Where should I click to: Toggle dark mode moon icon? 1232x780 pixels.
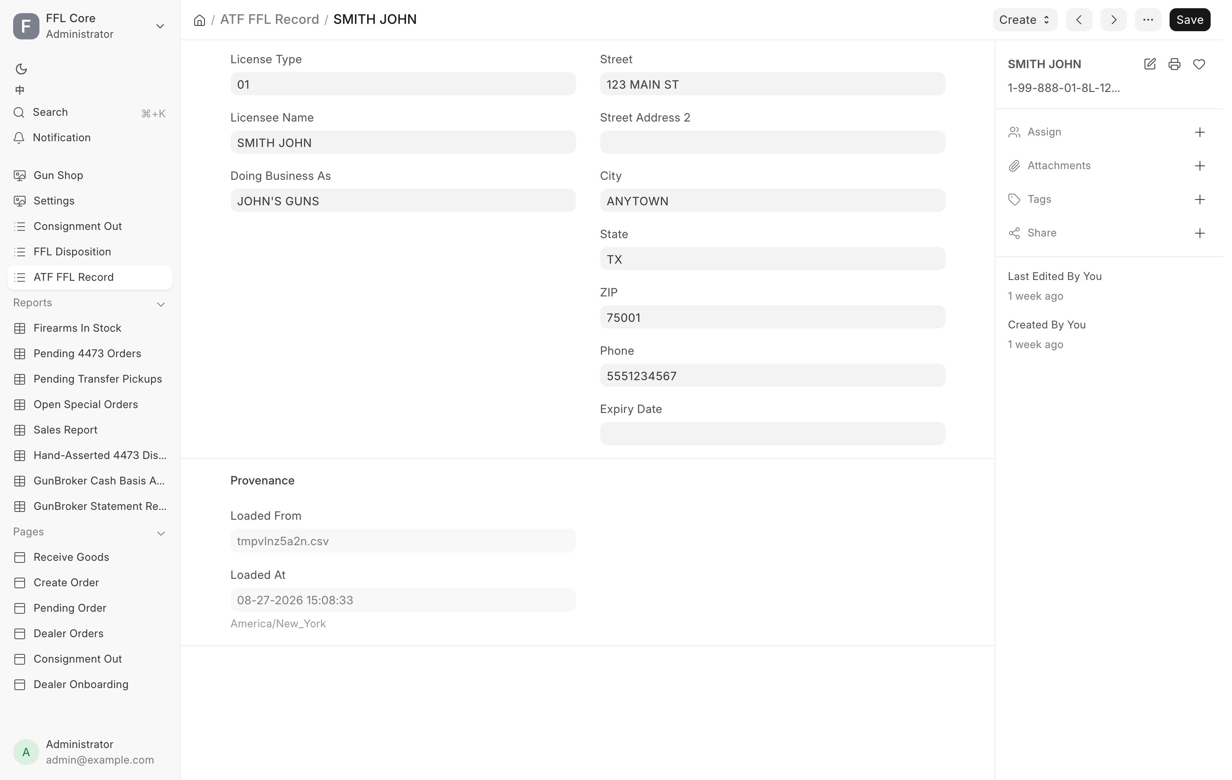click(x=21, y=69)
